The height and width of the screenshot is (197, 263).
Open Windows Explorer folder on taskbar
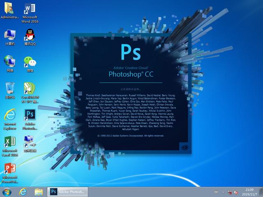[39, 192]
